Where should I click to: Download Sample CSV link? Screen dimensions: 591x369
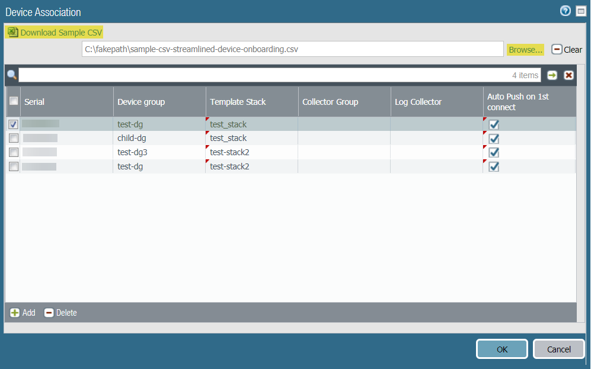pyautogui.click(x=61, y=33)
